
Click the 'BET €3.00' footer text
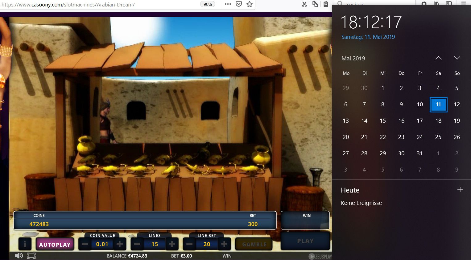coord(181,256)
